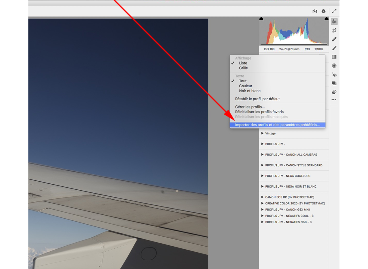This screenshot has width=368, height=269.
Task: Toggle the highlight clipping warning triangle
Action: click(x=327, y=19)
